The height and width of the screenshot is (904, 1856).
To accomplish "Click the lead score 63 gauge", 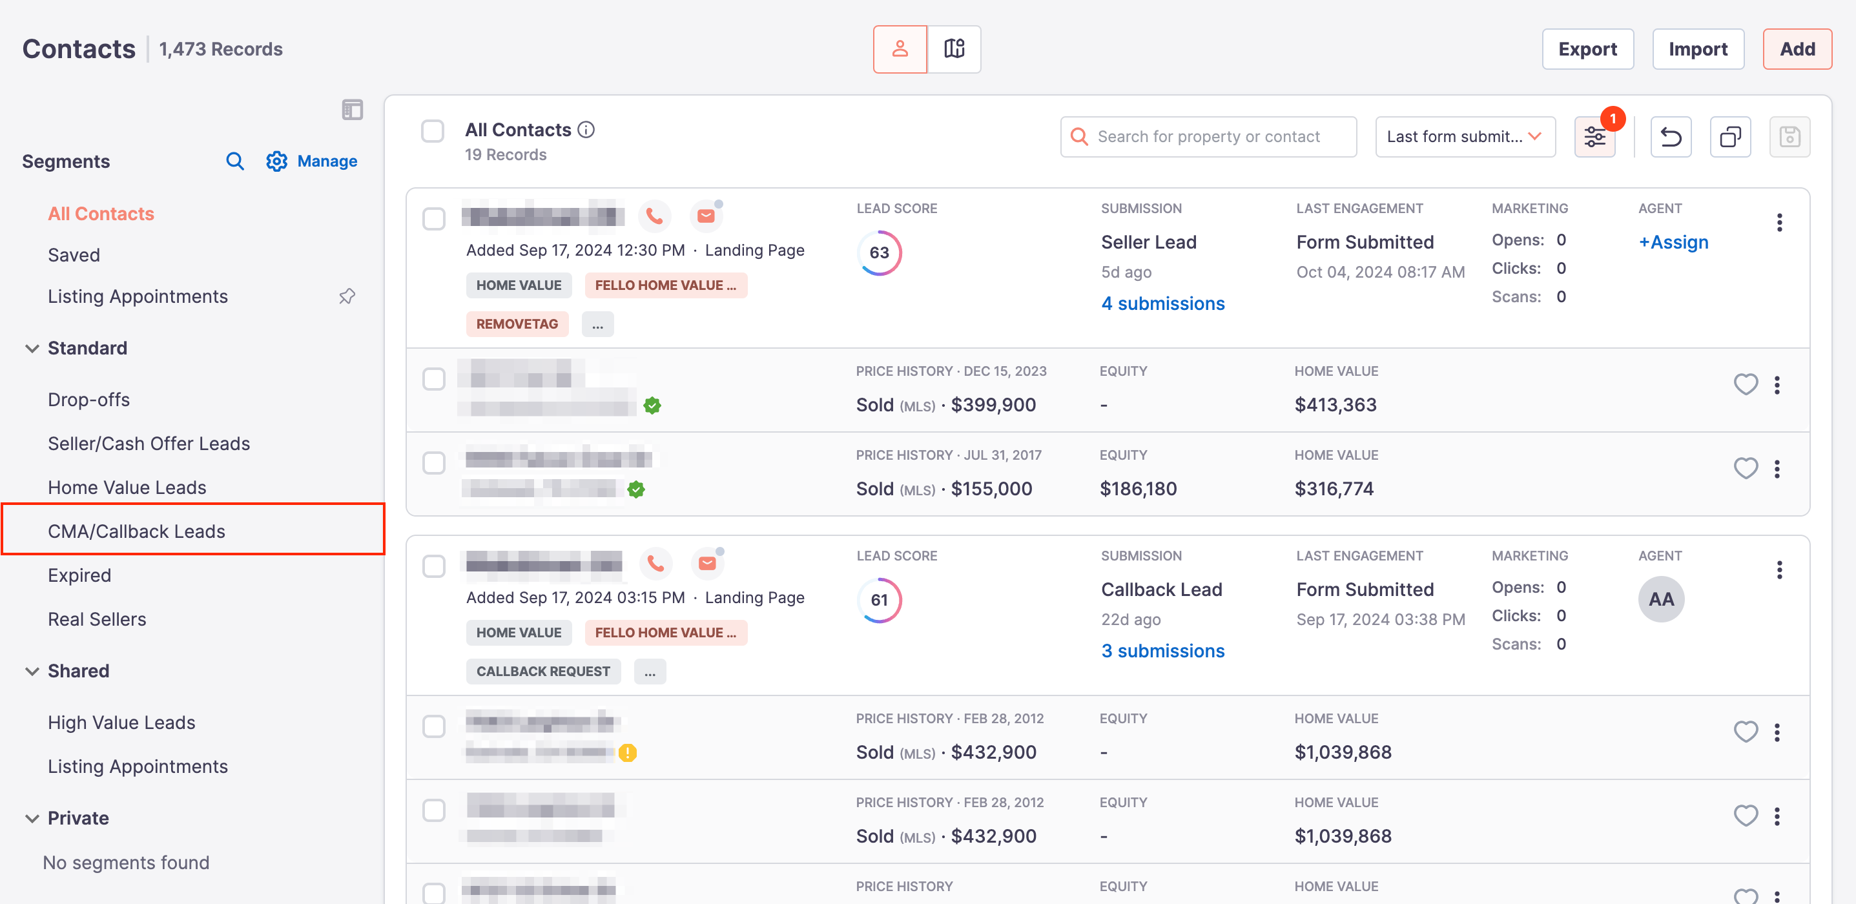I will point(879,253).
